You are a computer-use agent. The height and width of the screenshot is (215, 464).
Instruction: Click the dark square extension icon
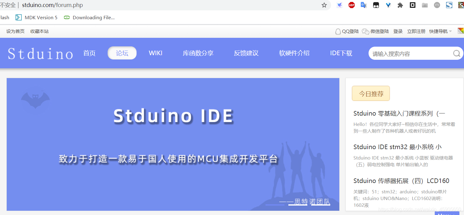click(412, 5)
